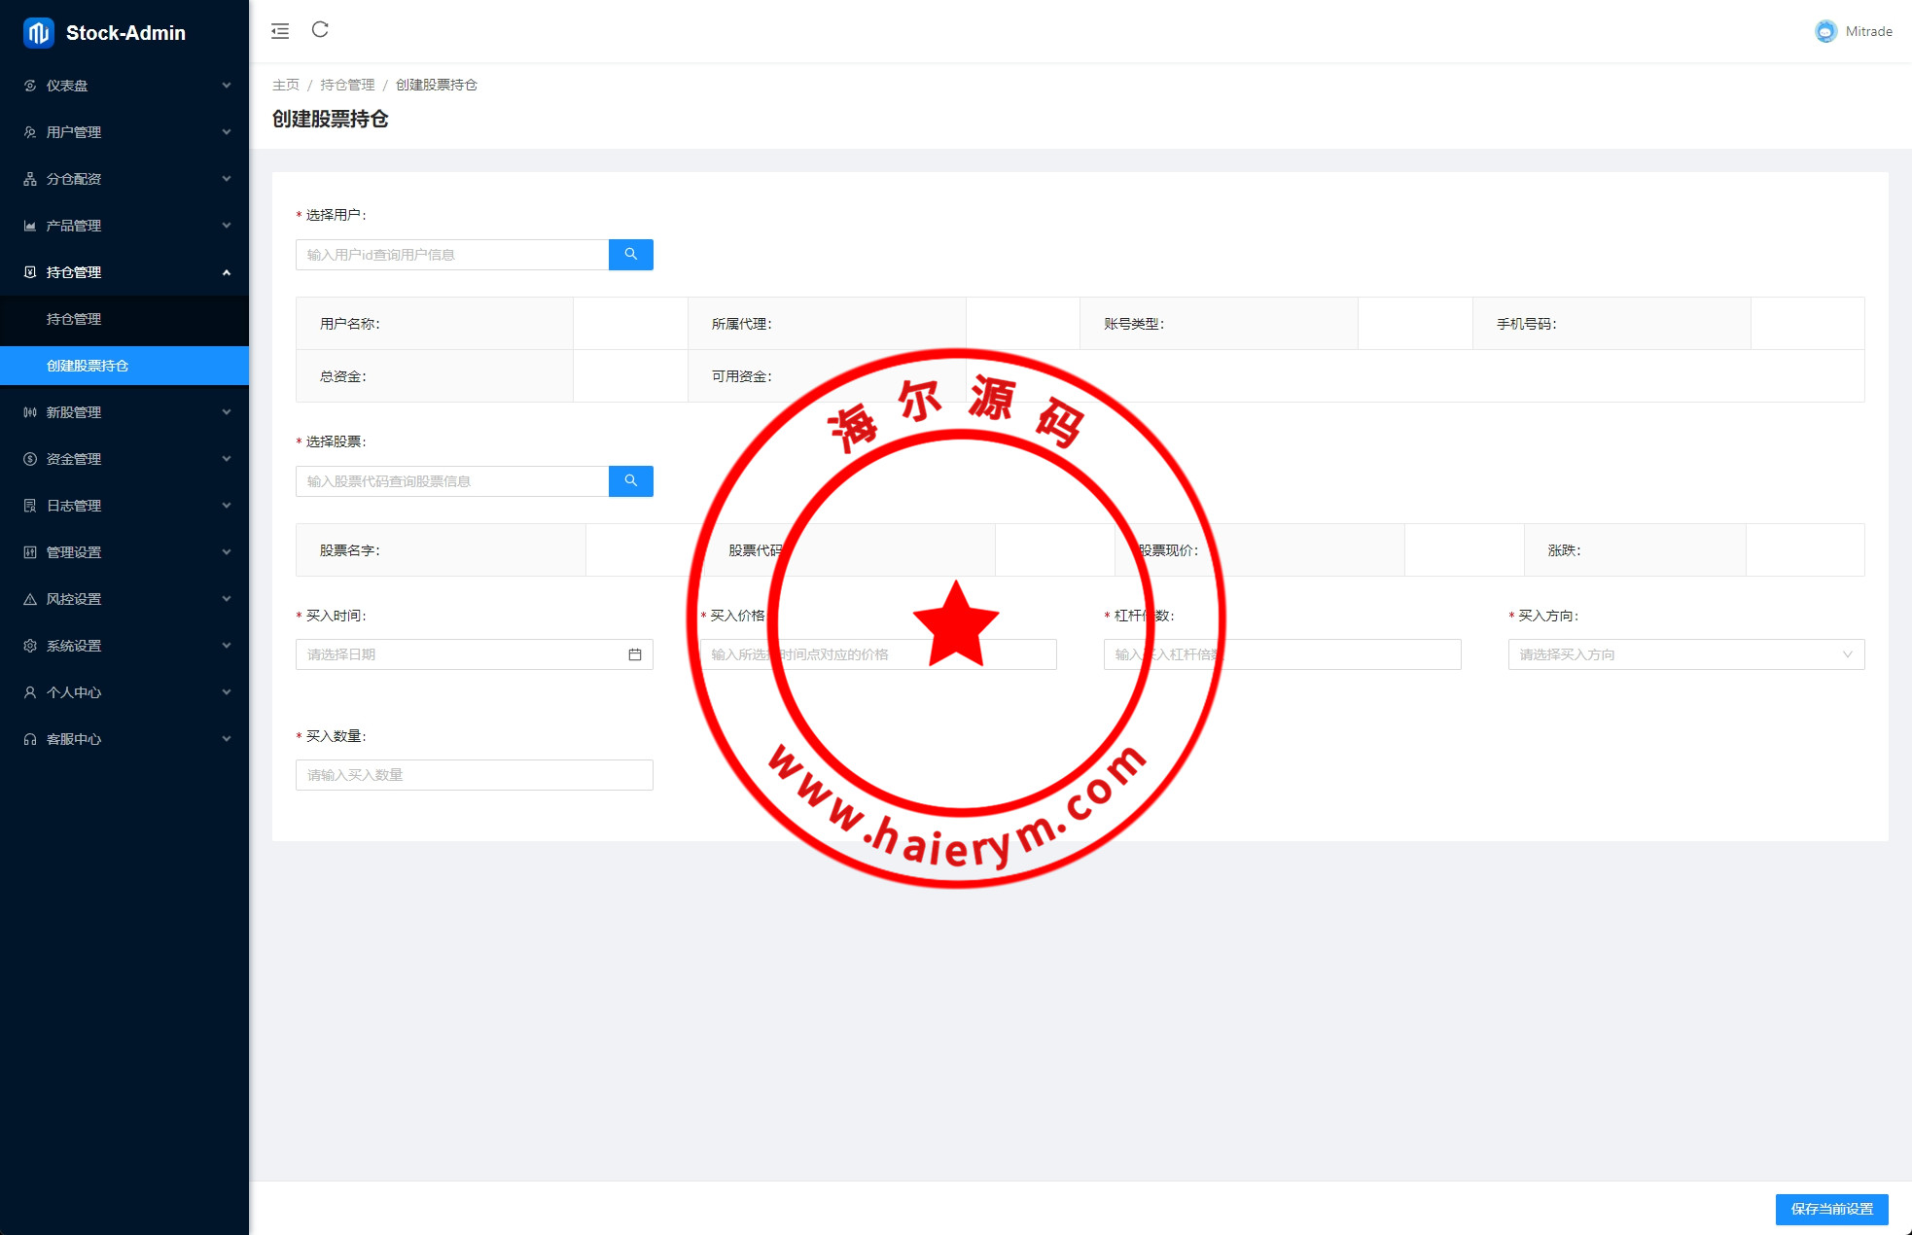The image size is (1912, 1235).
Task: Click search icon beside user id field
Action: click(630, 255)
